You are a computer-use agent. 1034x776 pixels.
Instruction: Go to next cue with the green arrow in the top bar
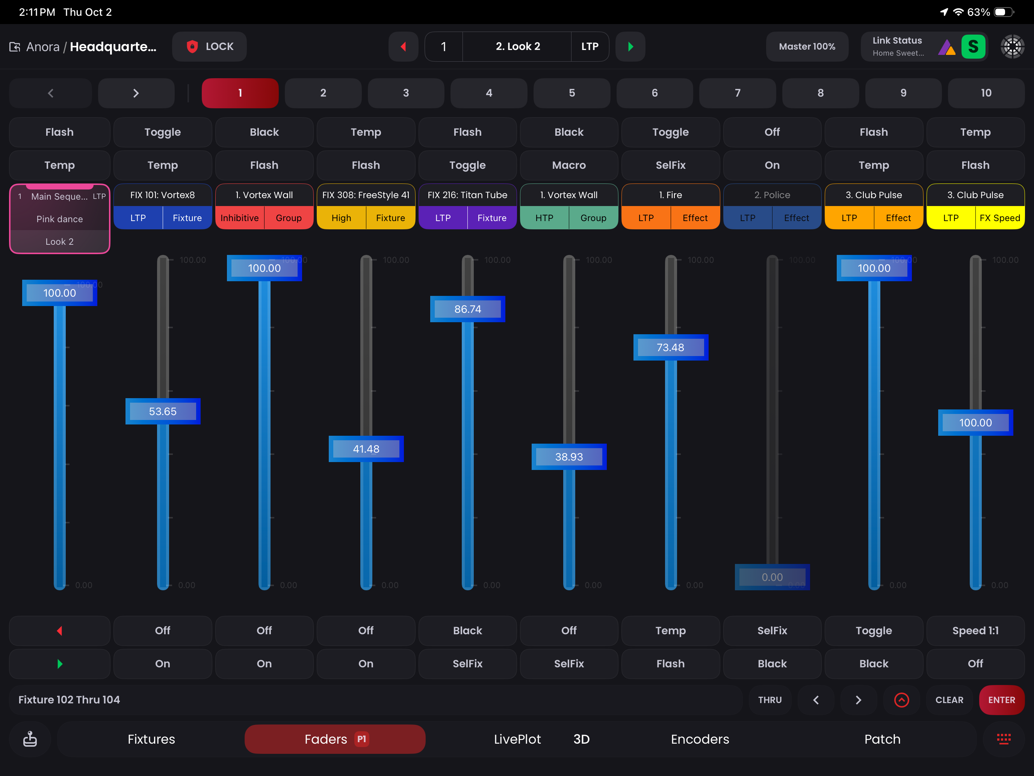630,47
